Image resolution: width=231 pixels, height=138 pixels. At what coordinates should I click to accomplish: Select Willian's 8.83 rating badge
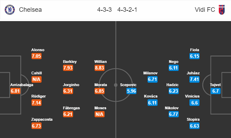(100, 68)
